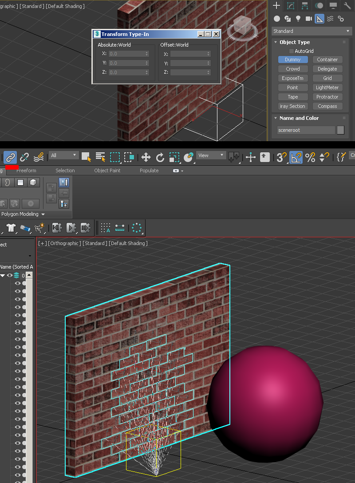Viewport: 355px width, 483px height.
Task: Click the Select and Manipulate icon
Action: click(251, 158)
